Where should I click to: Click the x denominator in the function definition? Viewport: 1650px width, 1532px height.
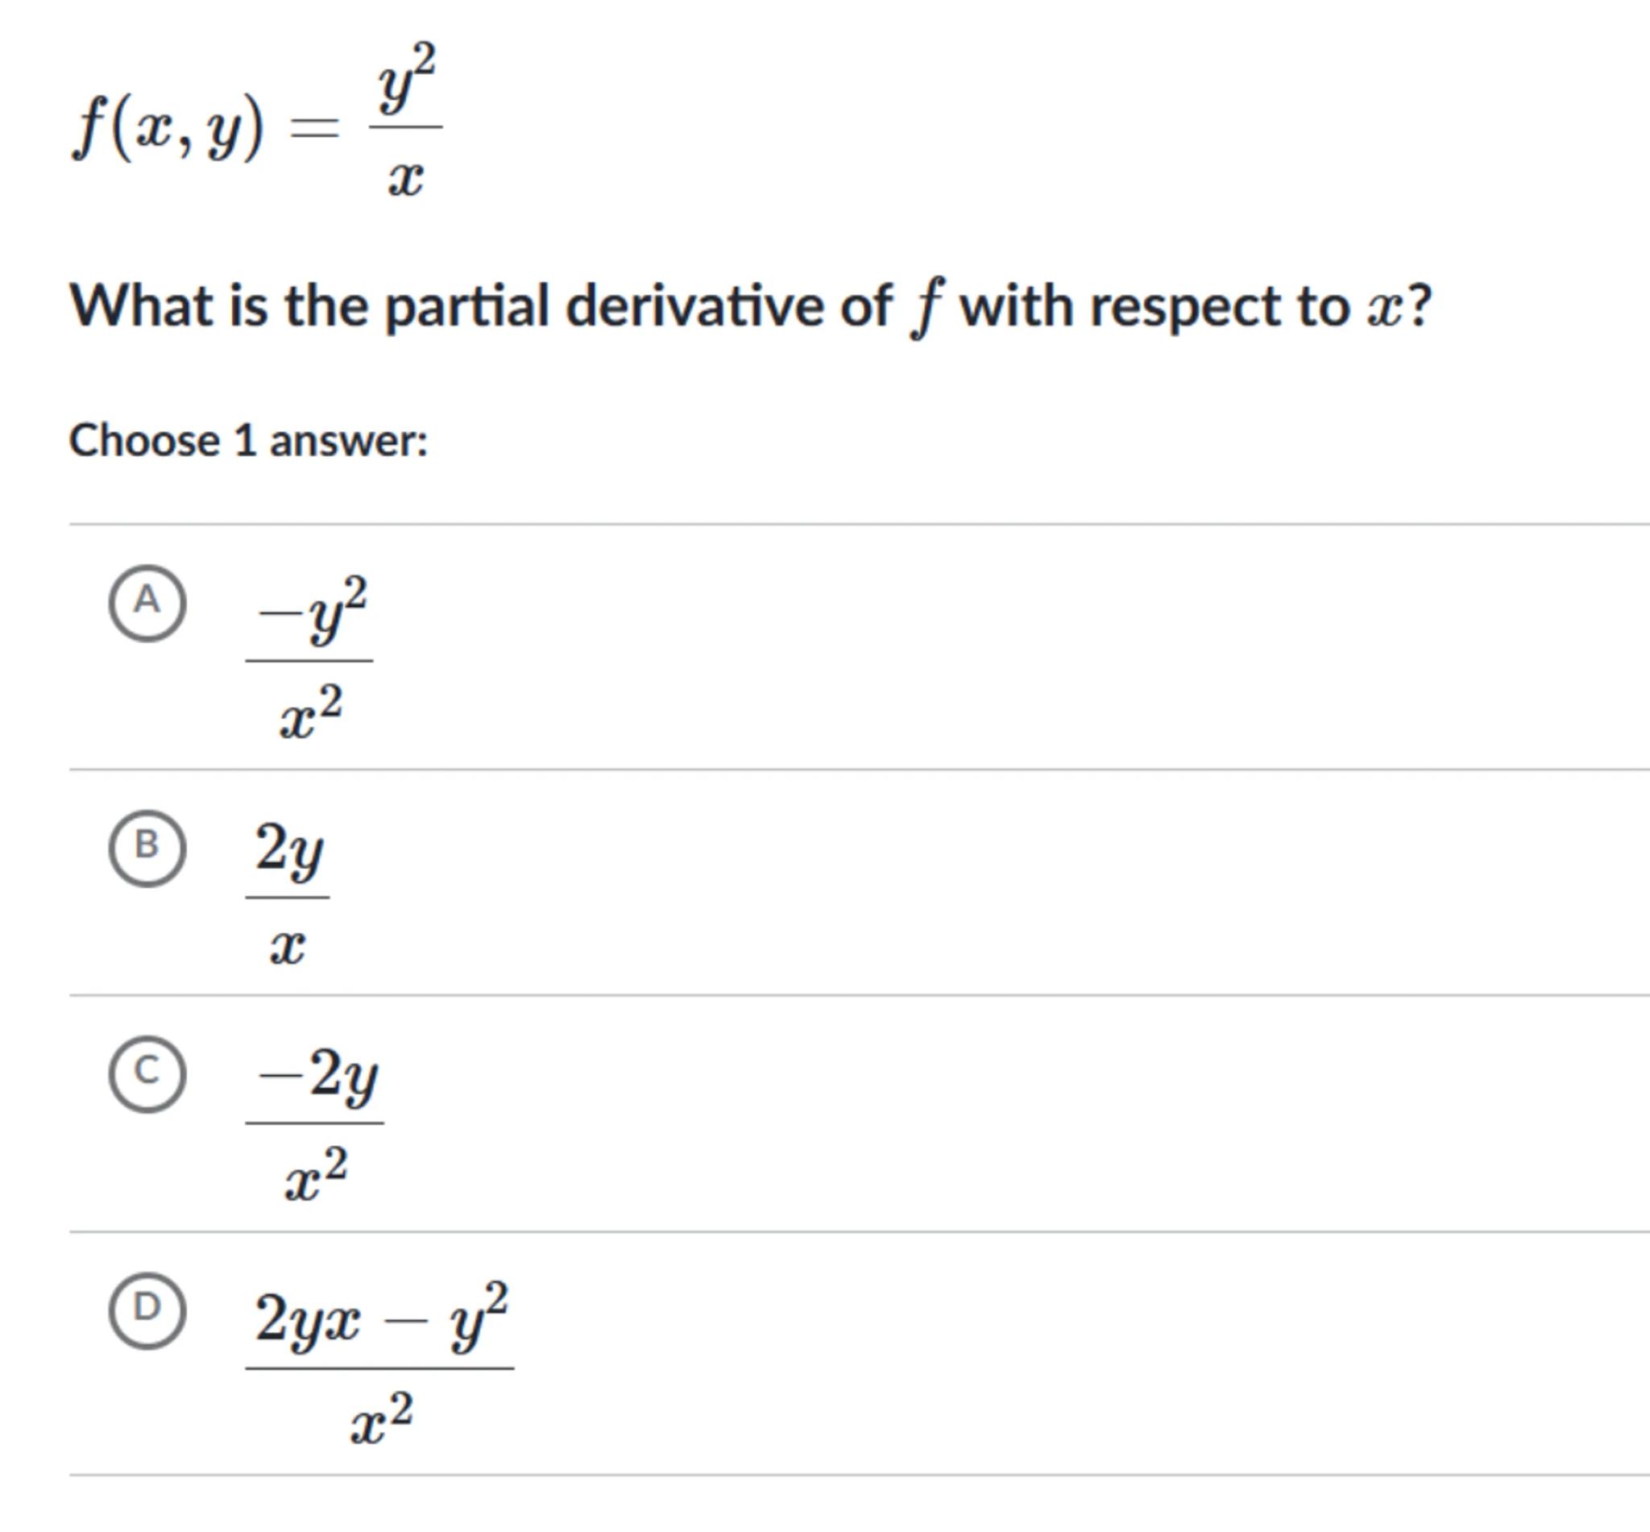point(405,179)
